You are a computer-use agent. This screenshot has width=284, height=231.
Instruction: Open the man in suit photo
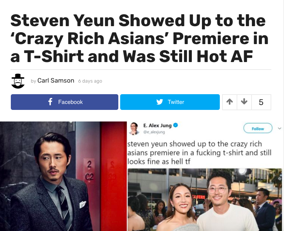(63, 176)
